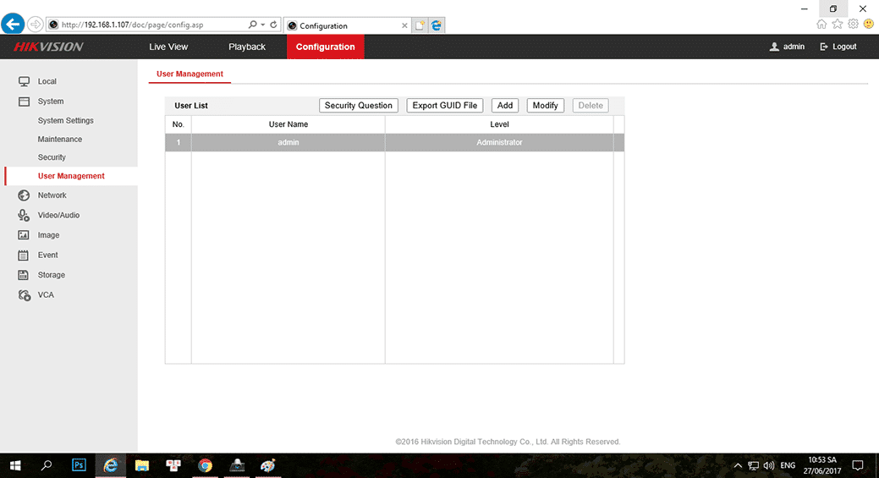Click the Image picture icon
The height and width of the screenshot is (478, 879).
pyautogui.click(x=24, y=235)
